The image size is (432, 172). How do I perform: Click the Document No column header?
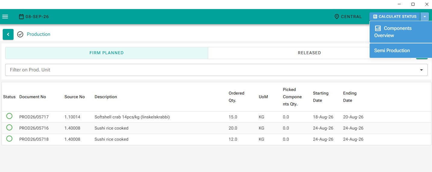[x=33, y=97]
